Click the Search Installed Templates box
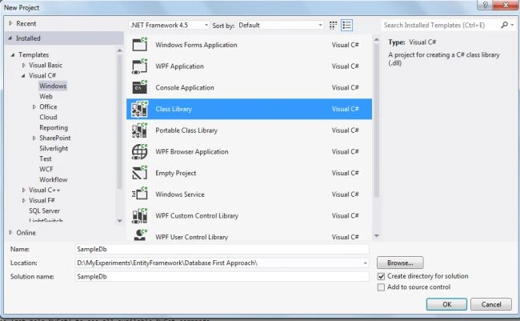The width and height of the screenshot is (520, 321). (x=441, y=26)
